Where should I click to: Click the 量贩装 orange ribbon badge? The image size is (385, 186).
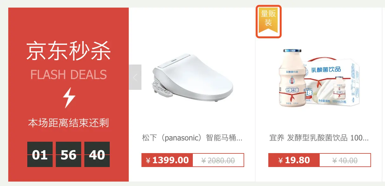pyautogui.click(x=269, y=22)
